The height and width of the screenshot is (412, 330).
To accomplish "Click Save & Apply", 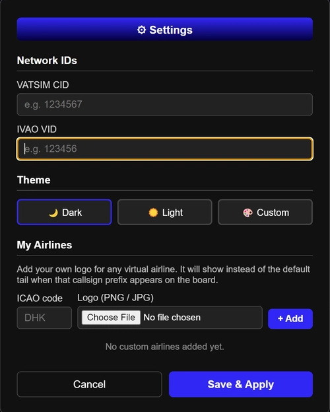I will coord(241,384).
